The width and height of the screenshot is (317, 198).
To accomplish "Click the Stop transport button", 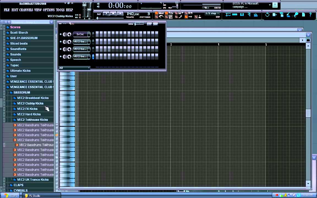I will (113, 14).
